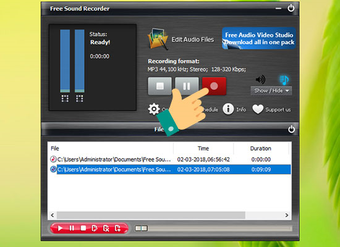Pause playback in the file list toolbar
Viewport: 340px width, 247px height.
click(72, 228)
